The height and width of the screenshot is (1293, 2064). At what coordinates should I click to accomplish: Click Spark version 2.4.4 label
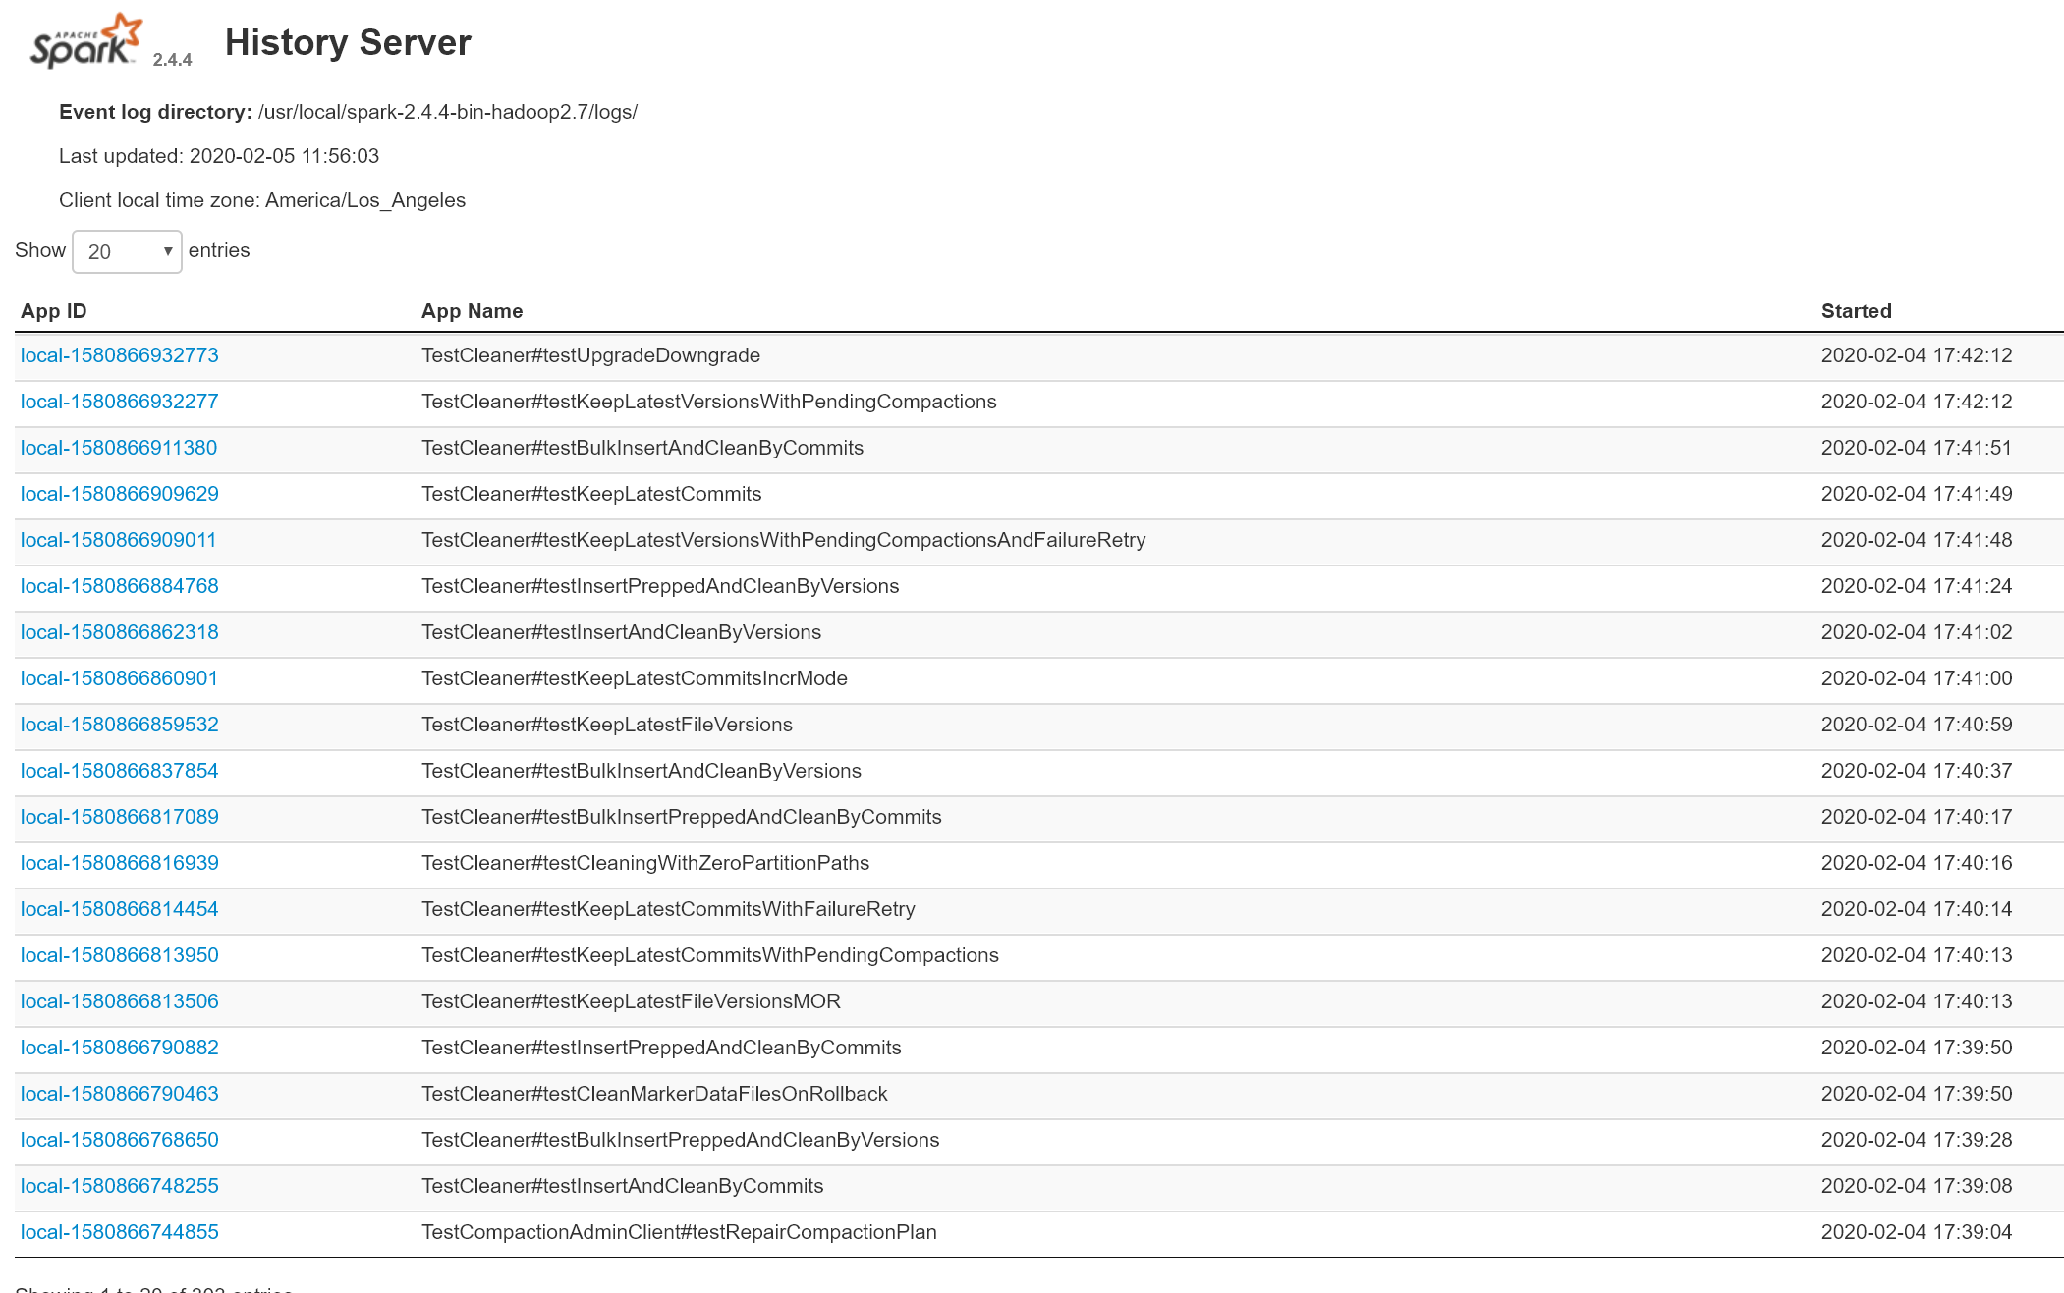point(172,60)
